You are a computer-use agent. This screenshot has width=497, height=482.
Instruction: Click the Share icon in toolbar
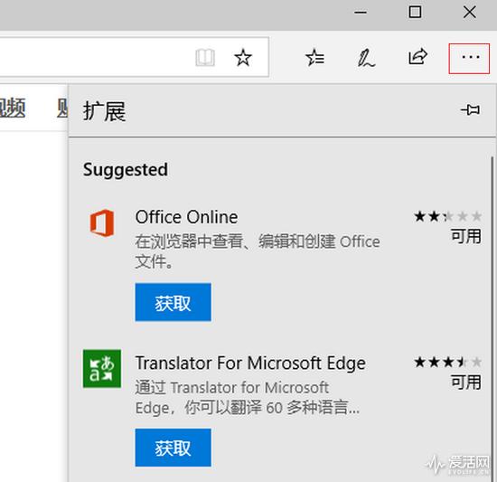coord(417,57)
